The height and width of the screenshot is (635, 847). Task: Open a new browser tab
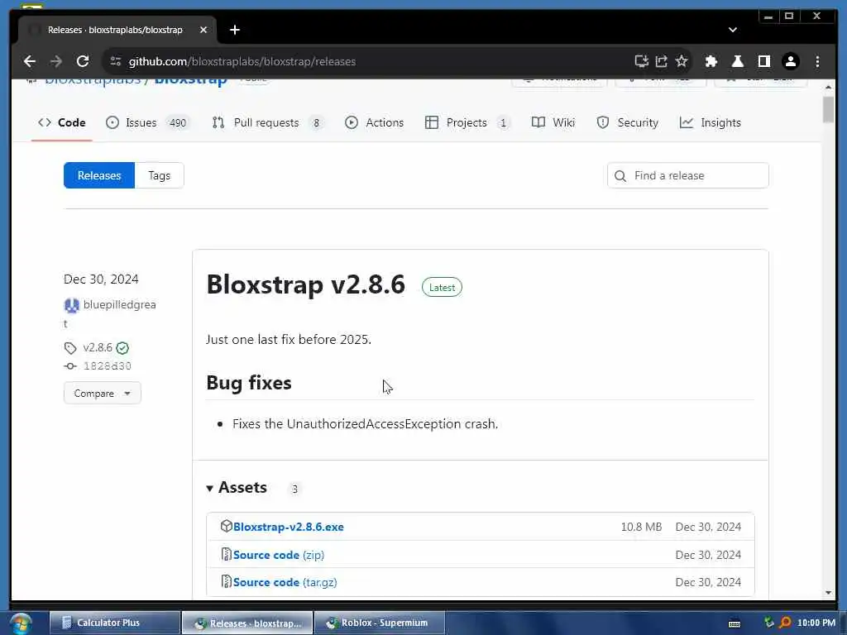(234, 30)
